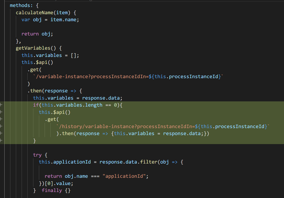The image size is (284, 198).
Task: Click the '/history/variable-instance' URL string
Action: pyautogui.click(x=163, y=126)
